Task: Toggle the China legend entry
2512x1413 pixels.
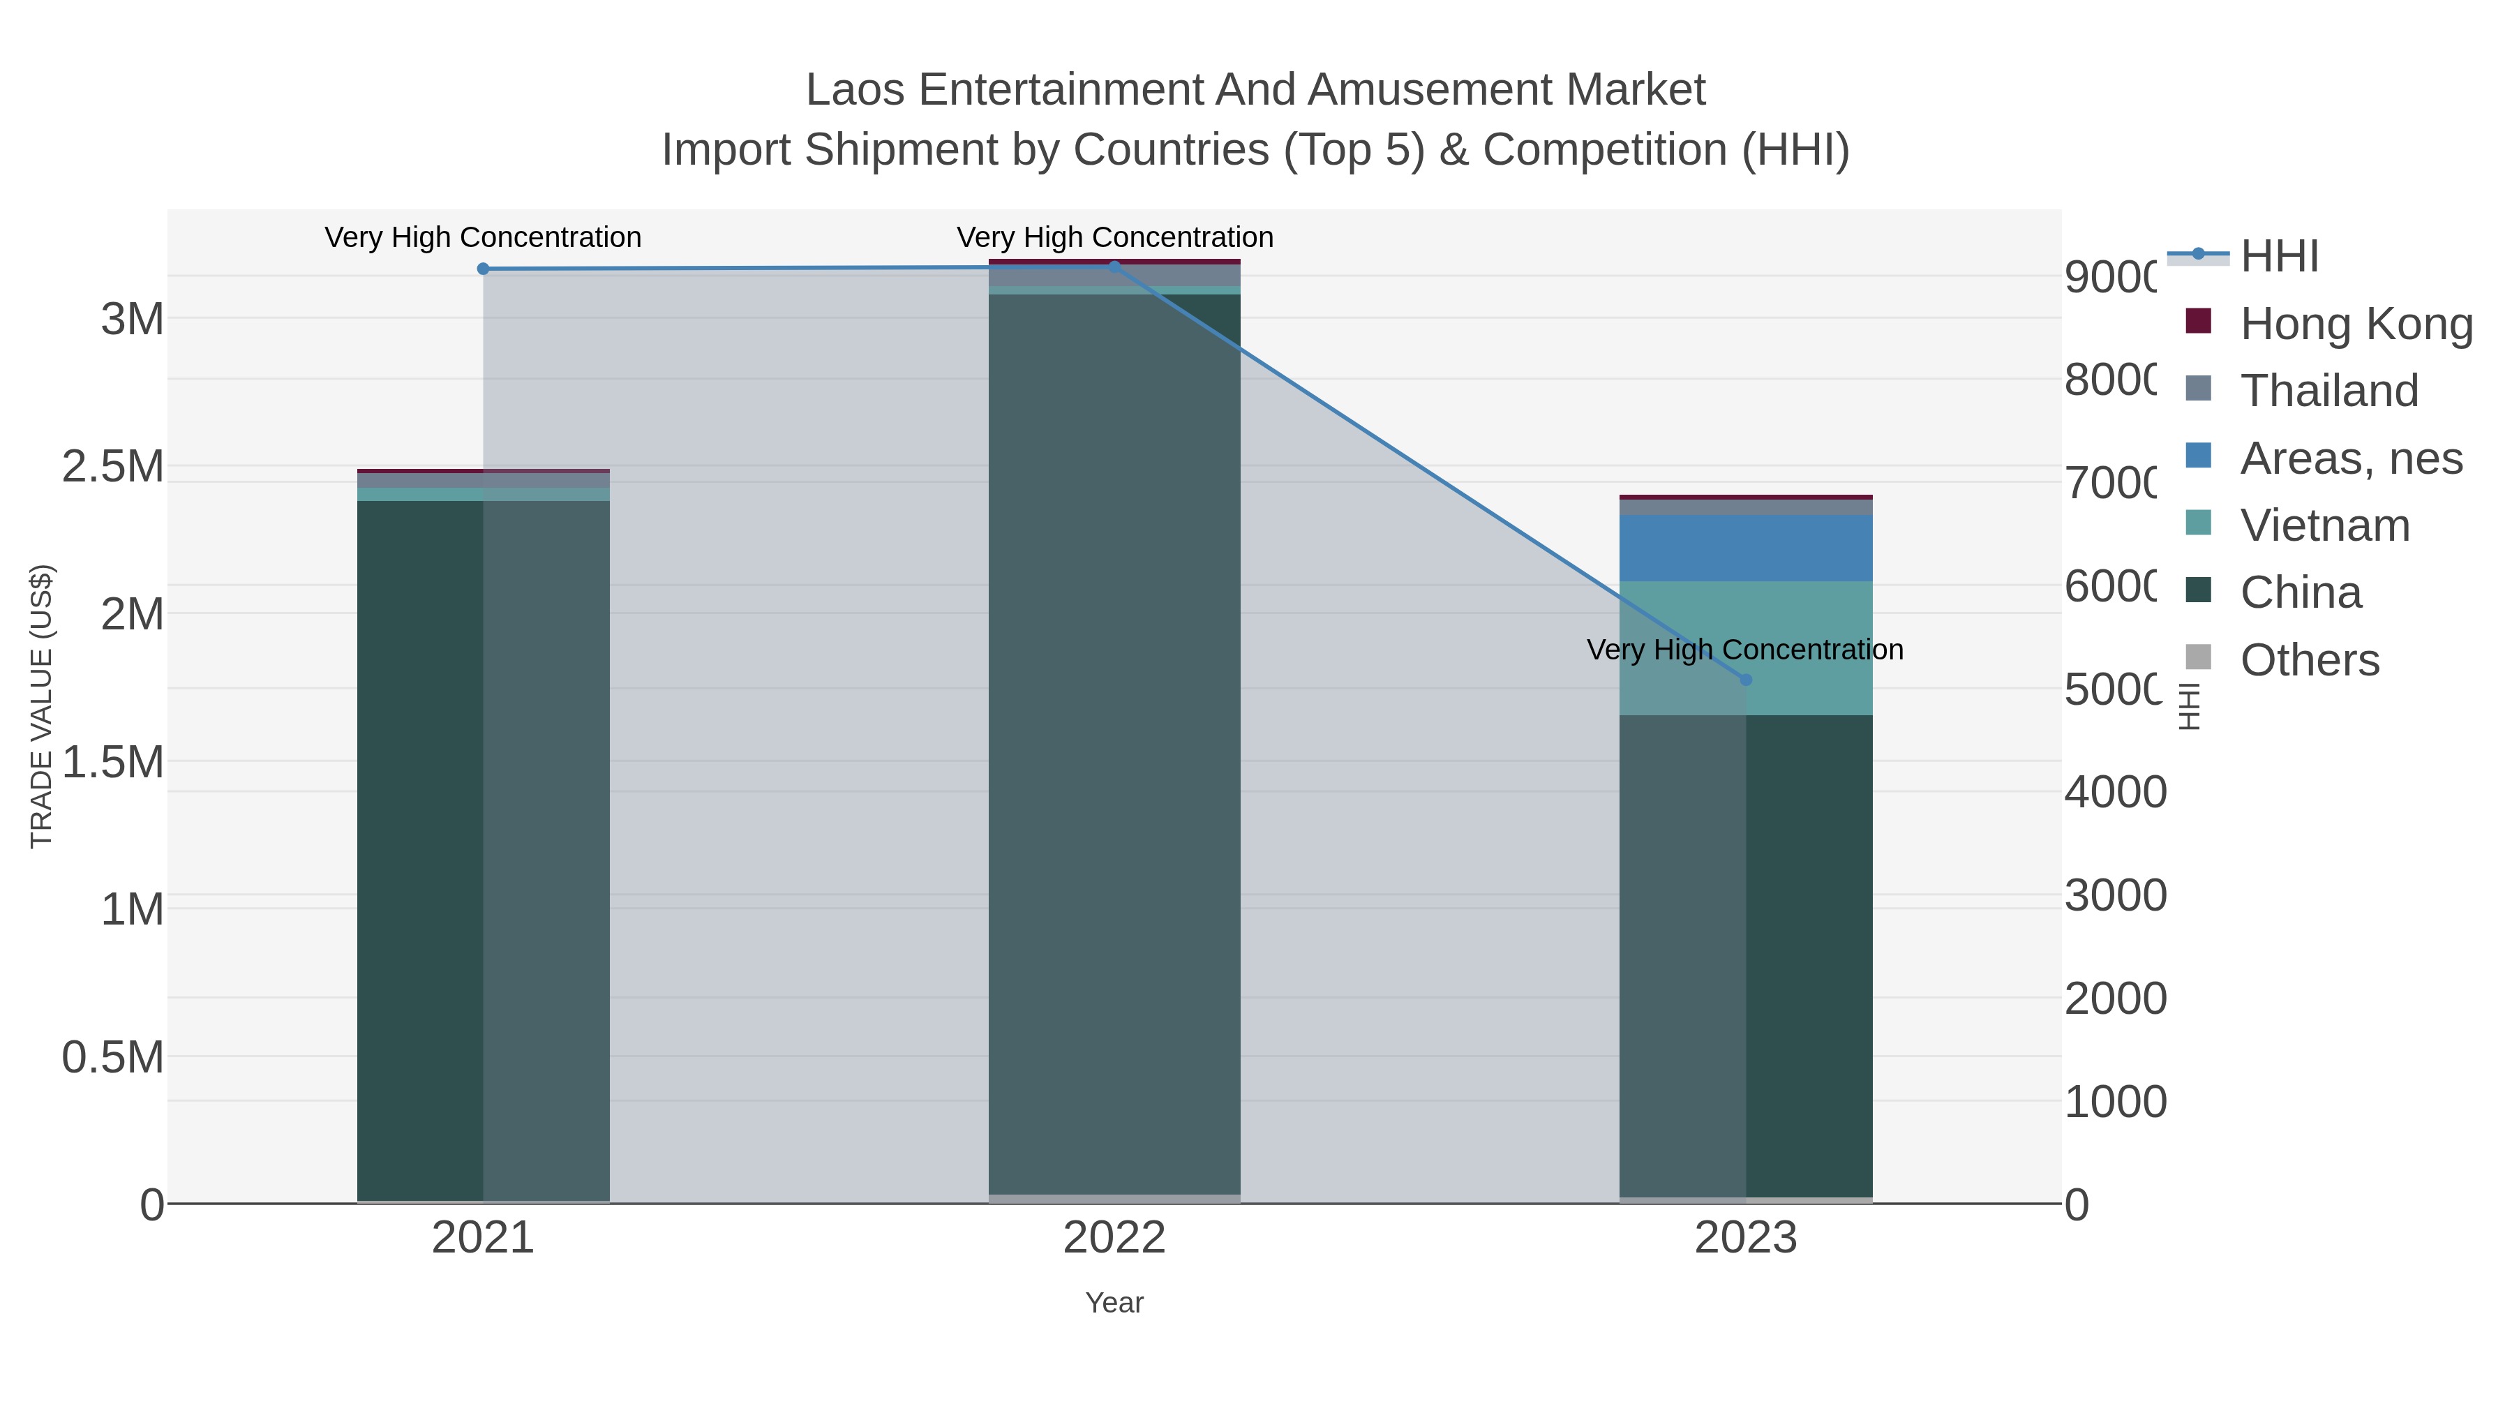Action: click(2273, 593)
